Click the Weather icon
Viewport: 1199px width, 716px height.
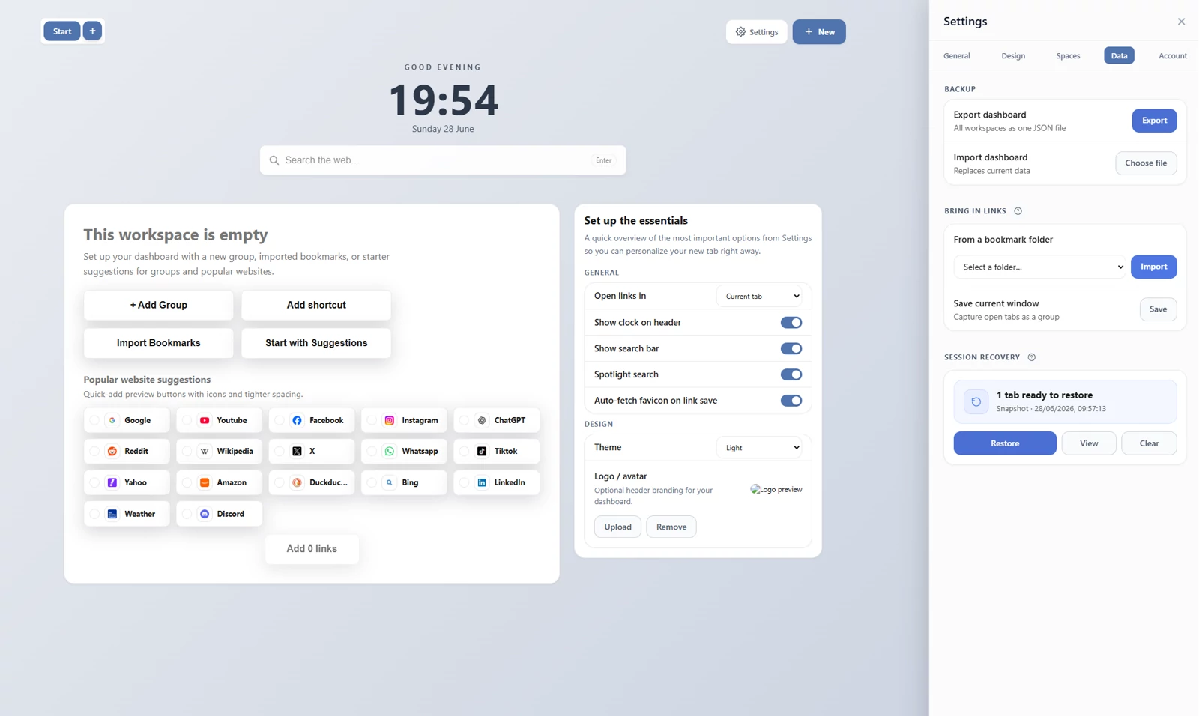[x=112, y=514]
